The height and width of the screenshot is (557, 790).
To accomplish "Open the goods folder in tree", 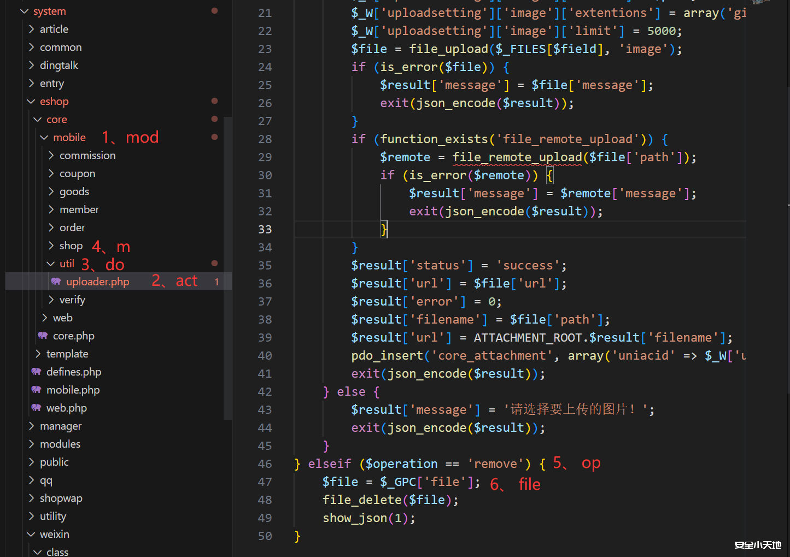I will click(x=74, y=191).
